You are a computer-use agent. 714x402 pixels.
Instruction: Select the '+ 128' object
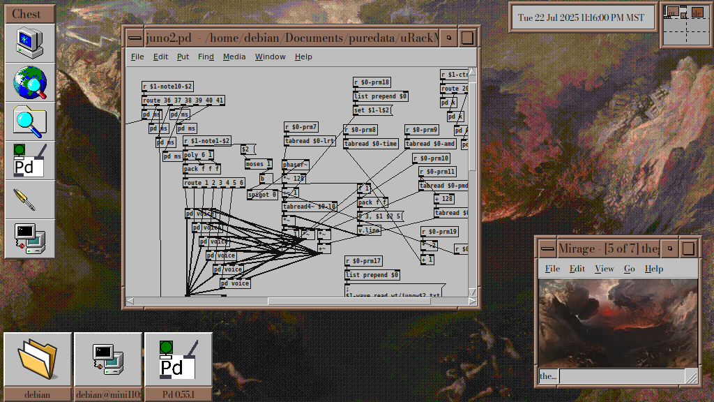(444, 199)
